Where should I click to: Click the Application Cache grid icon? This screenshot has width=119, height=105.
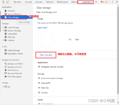point(6,54)
